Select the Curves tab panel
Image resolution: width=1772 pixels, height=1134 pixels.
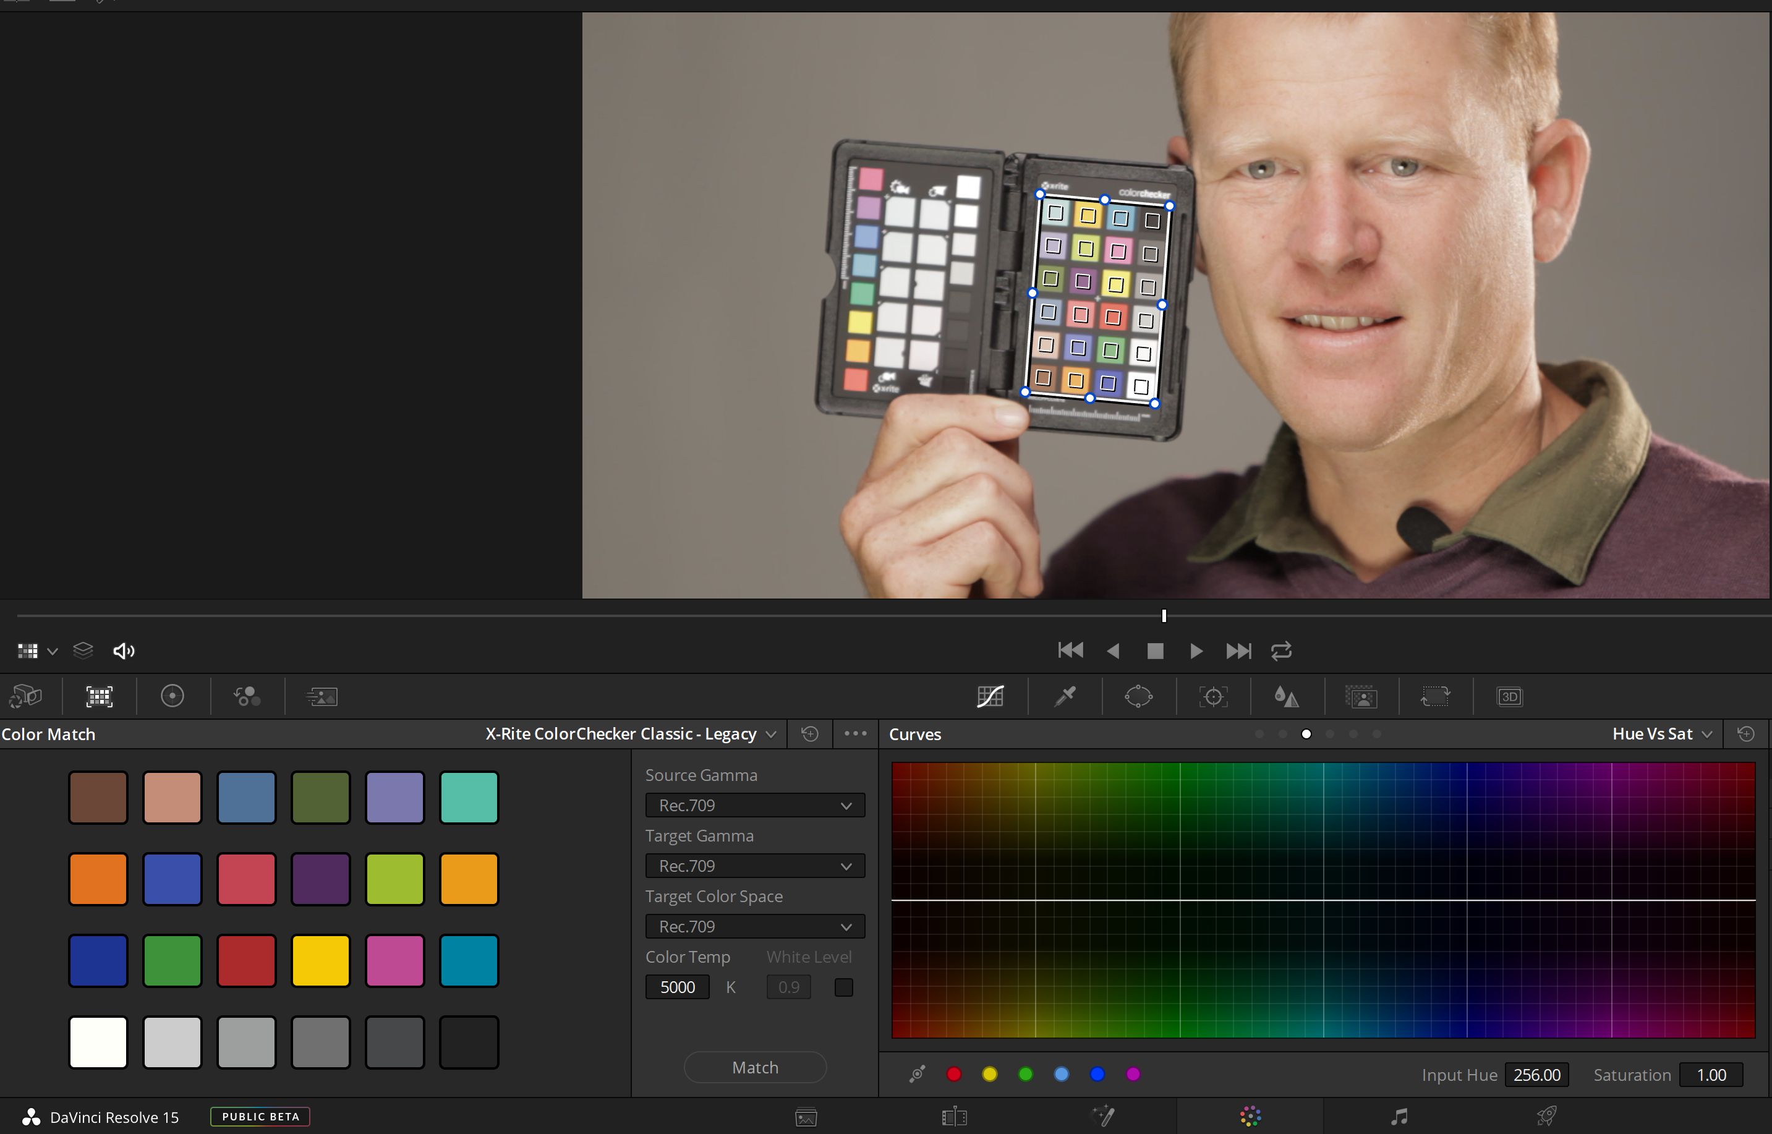[913, 733]
